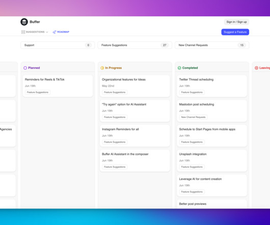Open Buffer AI Assistant in the composer card
This screenshot has width=270, height=225.
(x=135, y=161)
